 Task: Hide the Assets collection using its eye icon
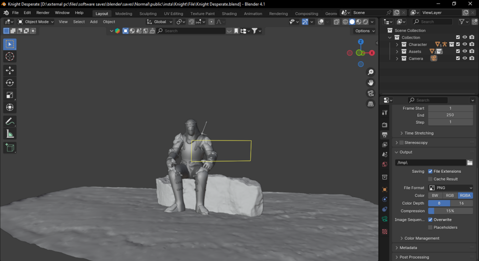pos(465,51)
